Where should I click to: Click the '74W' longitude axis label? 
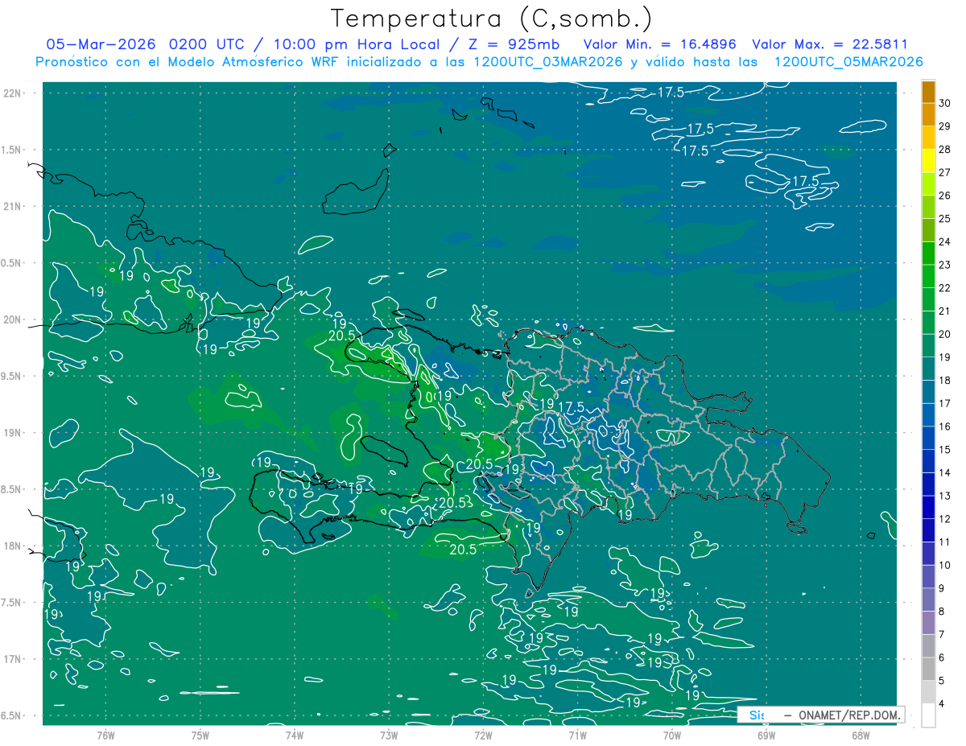click(x=295, y=735)
